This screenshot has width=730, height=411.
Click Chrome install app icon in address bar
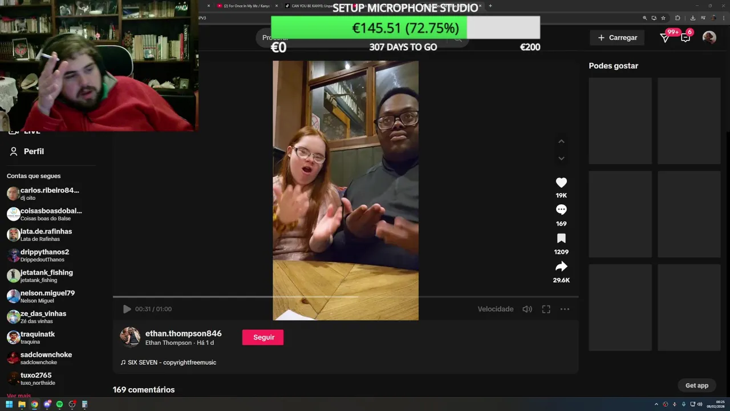(654, 18)
